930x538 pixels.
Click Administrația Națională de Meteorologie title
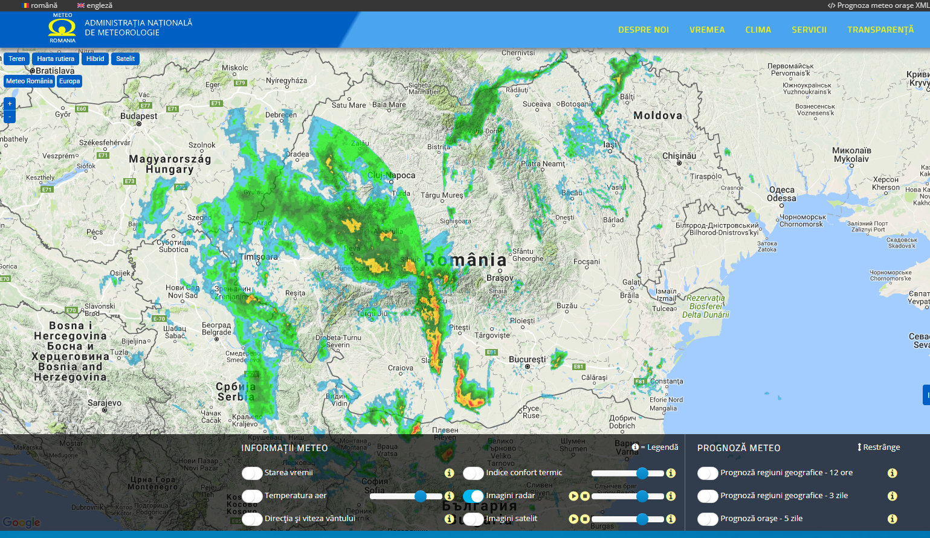point(138,28)
